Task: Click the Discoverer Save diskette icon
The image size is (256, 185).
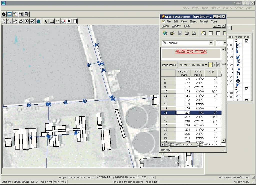Action: click(180, 33)
